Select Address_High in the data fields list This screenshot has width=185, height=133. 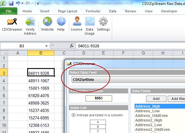click(x=160, y=106)
